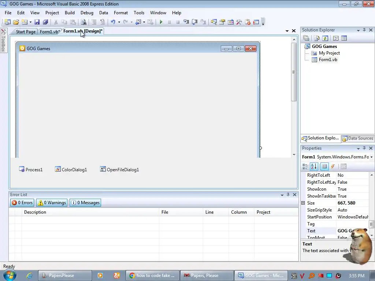
Task: Toggle the 0 Warnings filter button
Action: pos(52,203)
